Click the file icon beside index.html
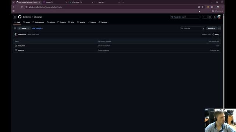 click(16, 45)
